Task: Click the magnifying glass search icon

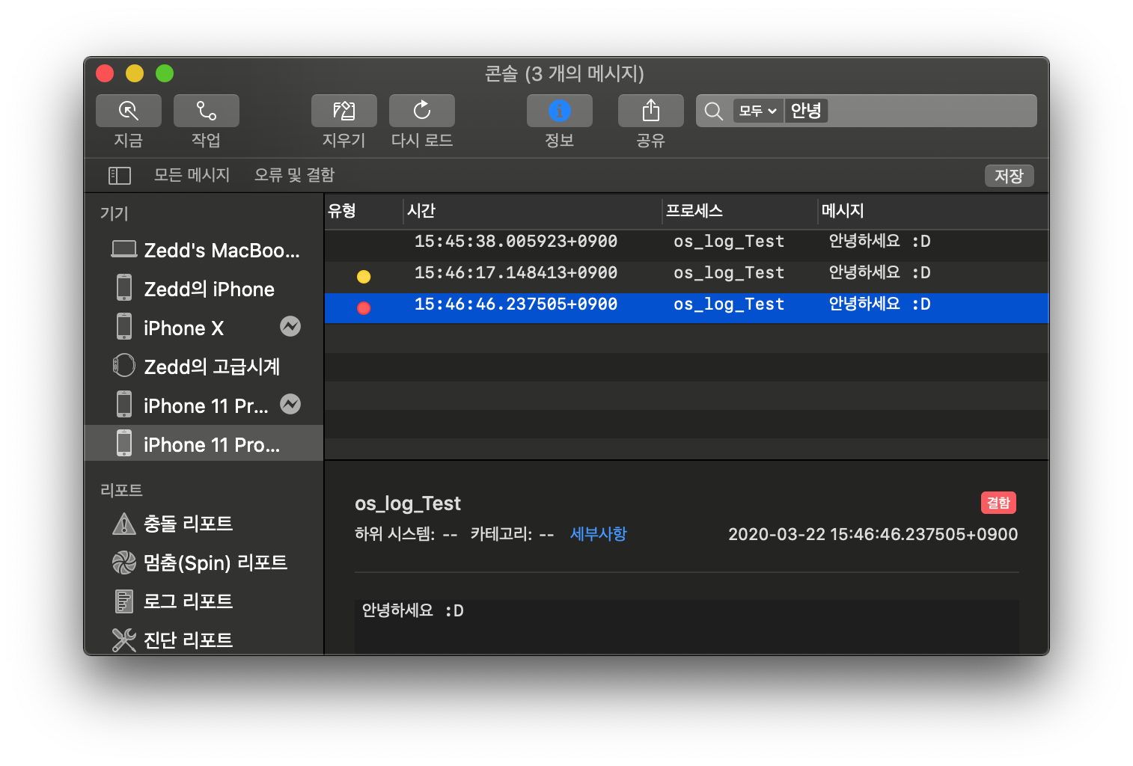Action: [714, 111]
